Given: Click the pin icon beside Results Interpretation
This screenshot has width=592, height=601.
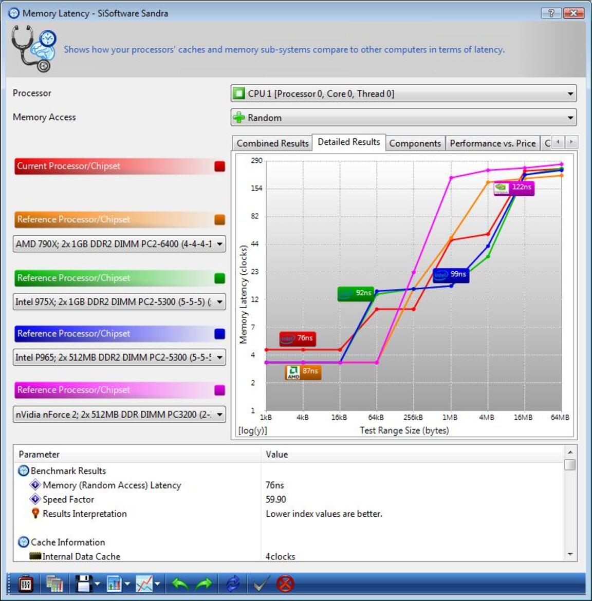Looking at the screenshot, I should pos(35,513).
